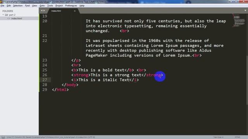Screen dimensions: 248x139
Task: Open index.html in the sidebar
Action: tap(17, 19)
